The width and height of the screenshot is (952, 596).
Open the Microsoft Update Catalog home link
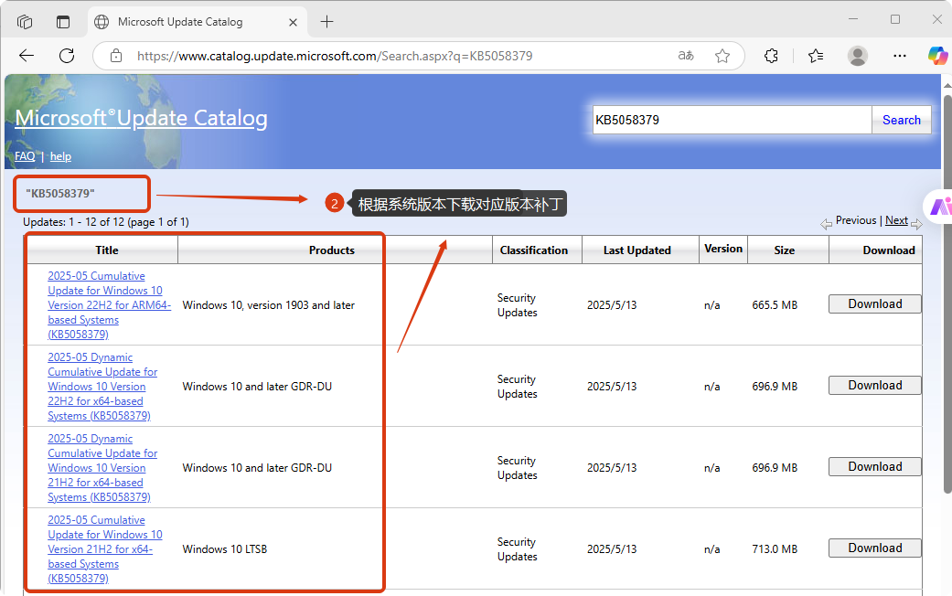point(141,118)
